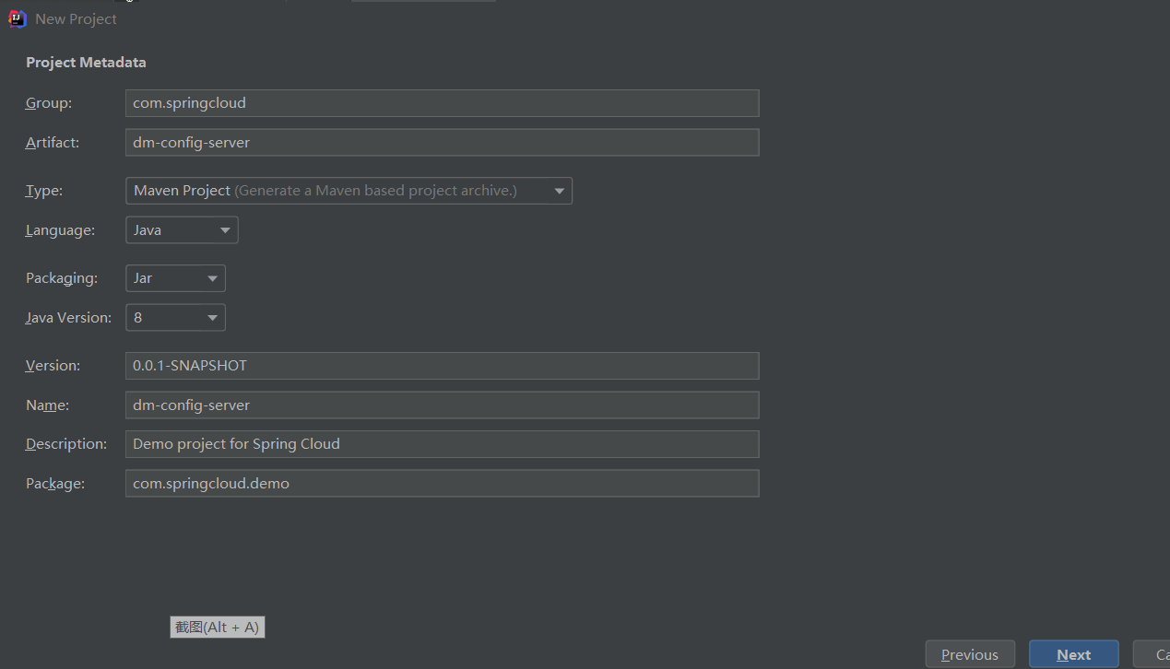Edit the Name field dm-config-server
1170x669 pixels.
coord(442,405)
